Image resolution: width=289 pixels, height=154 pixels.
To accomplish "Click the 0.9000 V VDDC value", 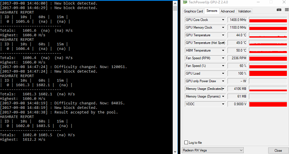I will pyautogui.click(x=237, y=104).
